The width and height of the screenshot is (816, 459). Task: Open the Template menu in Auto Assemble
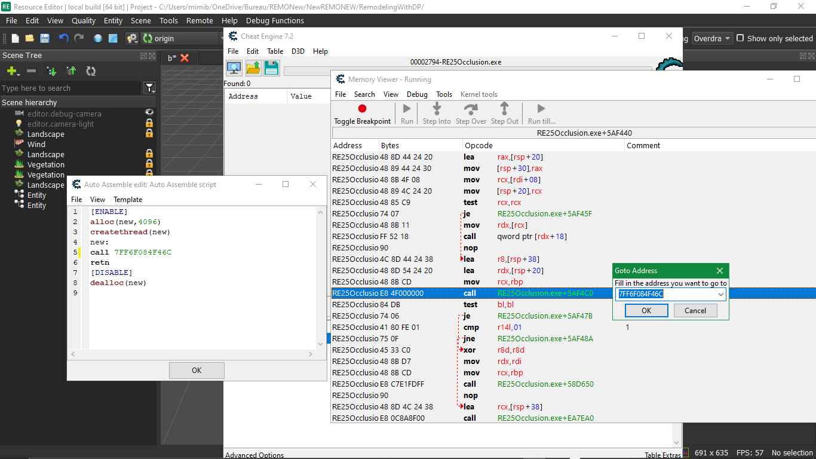click(128, 199)
